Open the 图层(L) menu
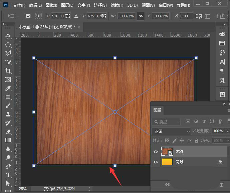The image size is (230, 193). (x=67, y=5)
